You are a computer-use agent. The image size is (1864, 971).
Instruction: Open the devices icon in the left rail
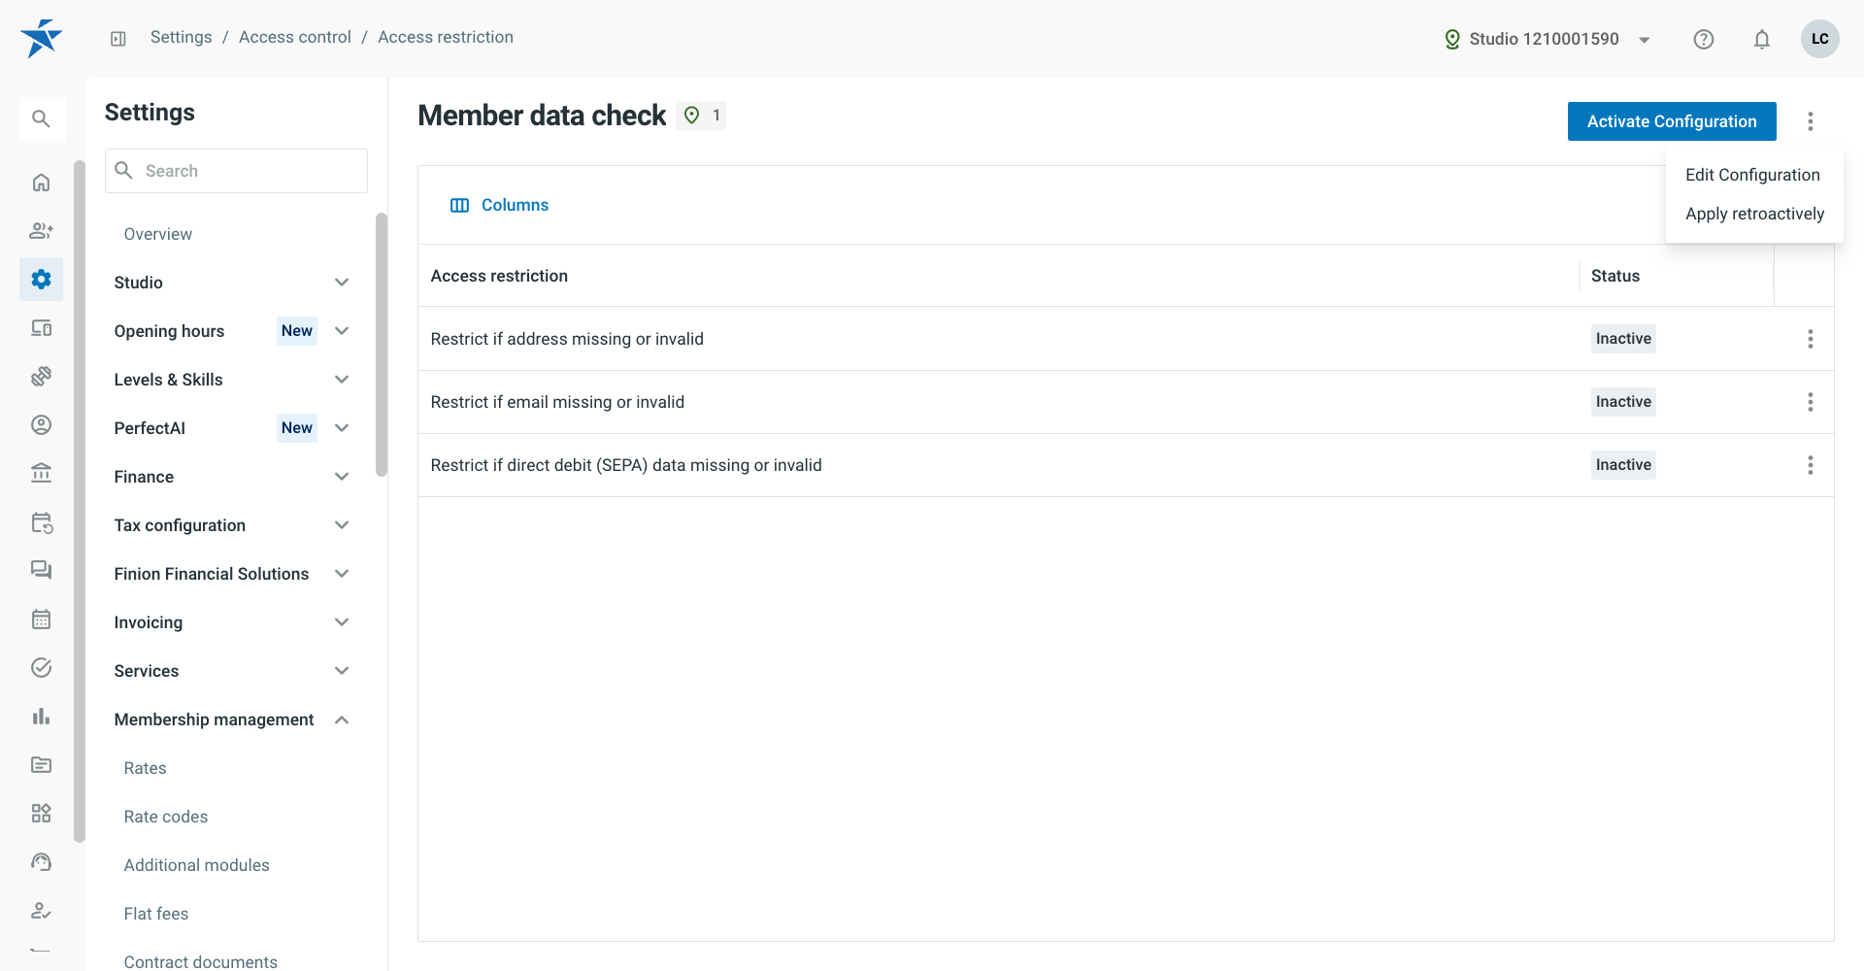pyautogui.click(x=41, y=328)
